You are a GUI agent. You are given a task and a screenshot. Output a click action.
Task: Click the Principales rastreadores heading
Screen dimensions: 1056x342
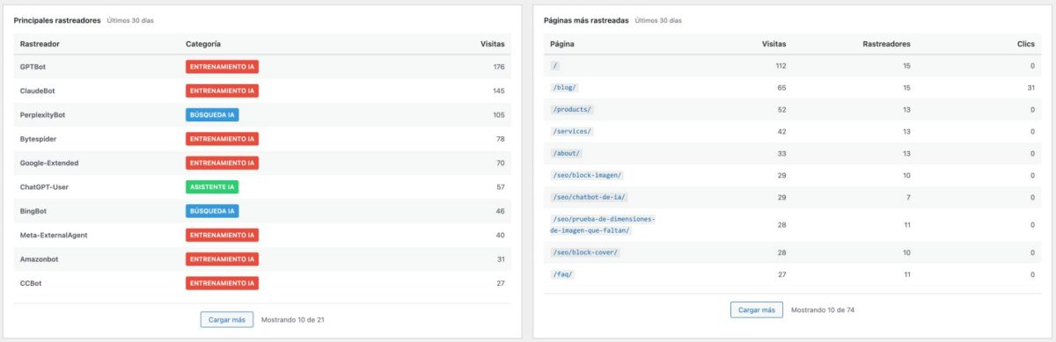57,19
